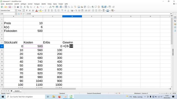Open the sidebar Functions fx icon

(175, 31)
